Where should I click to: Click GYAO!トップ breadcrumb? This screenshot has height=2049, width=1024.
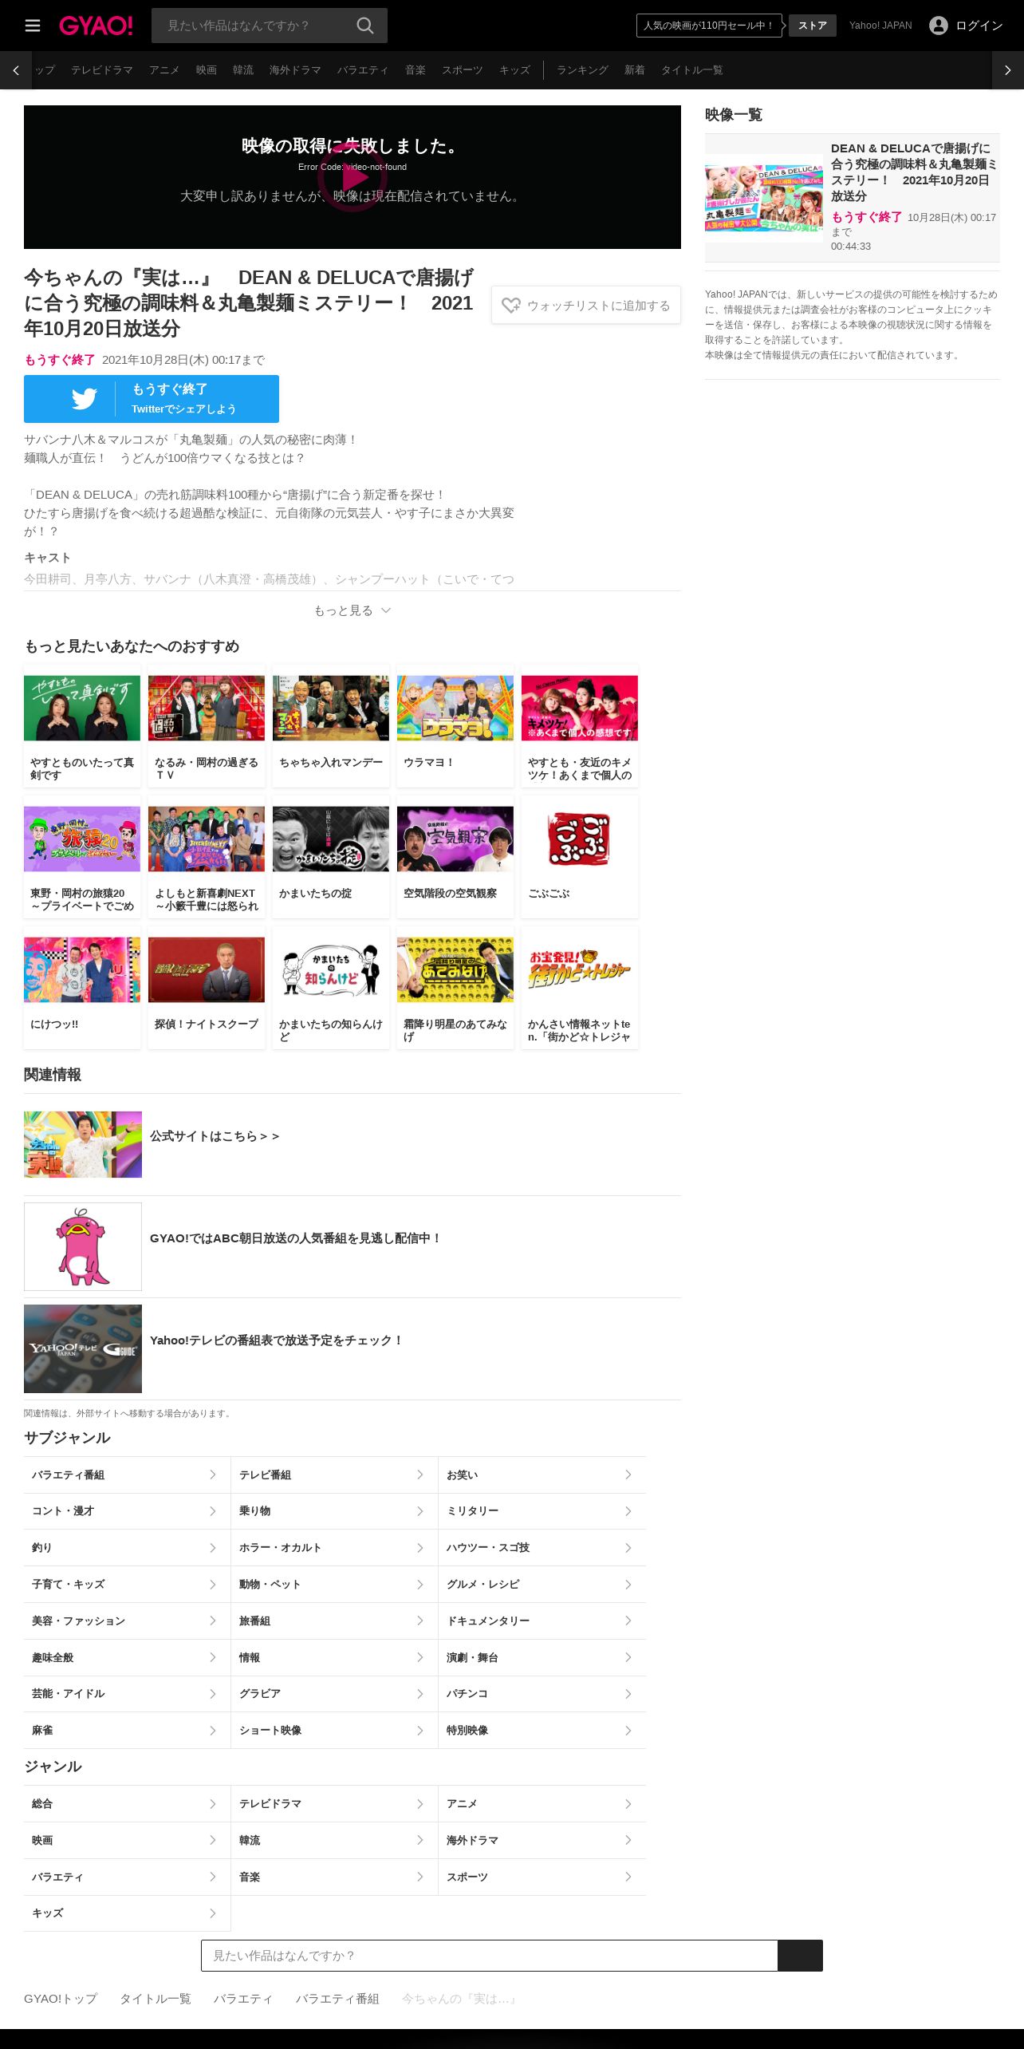tap(61, 1999)
